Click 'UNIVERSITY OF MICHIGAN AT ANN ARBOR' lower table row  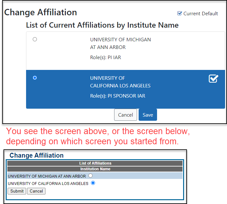95,176
